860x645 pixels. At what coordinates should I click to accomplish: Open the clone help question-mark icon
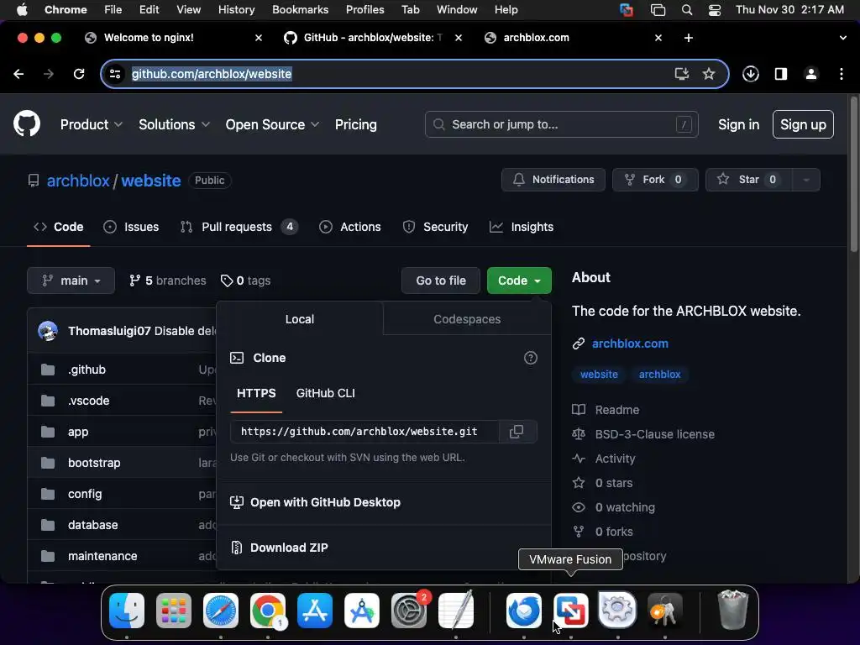click(531, 358)
